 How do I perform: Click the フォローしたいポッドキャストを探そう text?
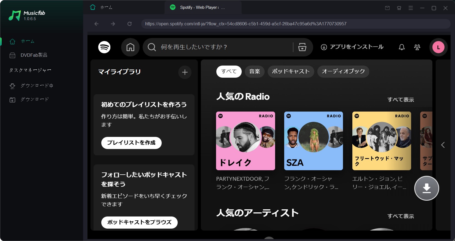point(144,180)
